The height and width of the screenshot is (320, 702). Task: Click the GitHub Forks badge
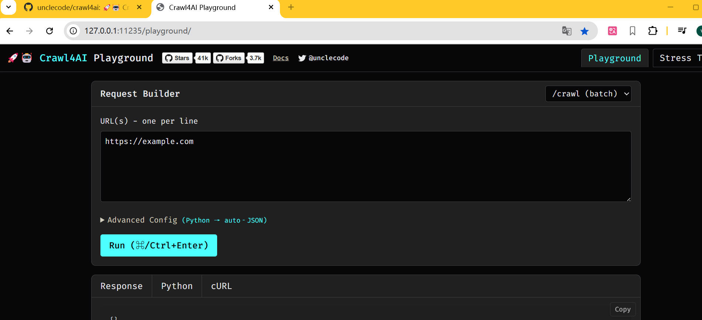pyautogui.click(x=229, y=58)
